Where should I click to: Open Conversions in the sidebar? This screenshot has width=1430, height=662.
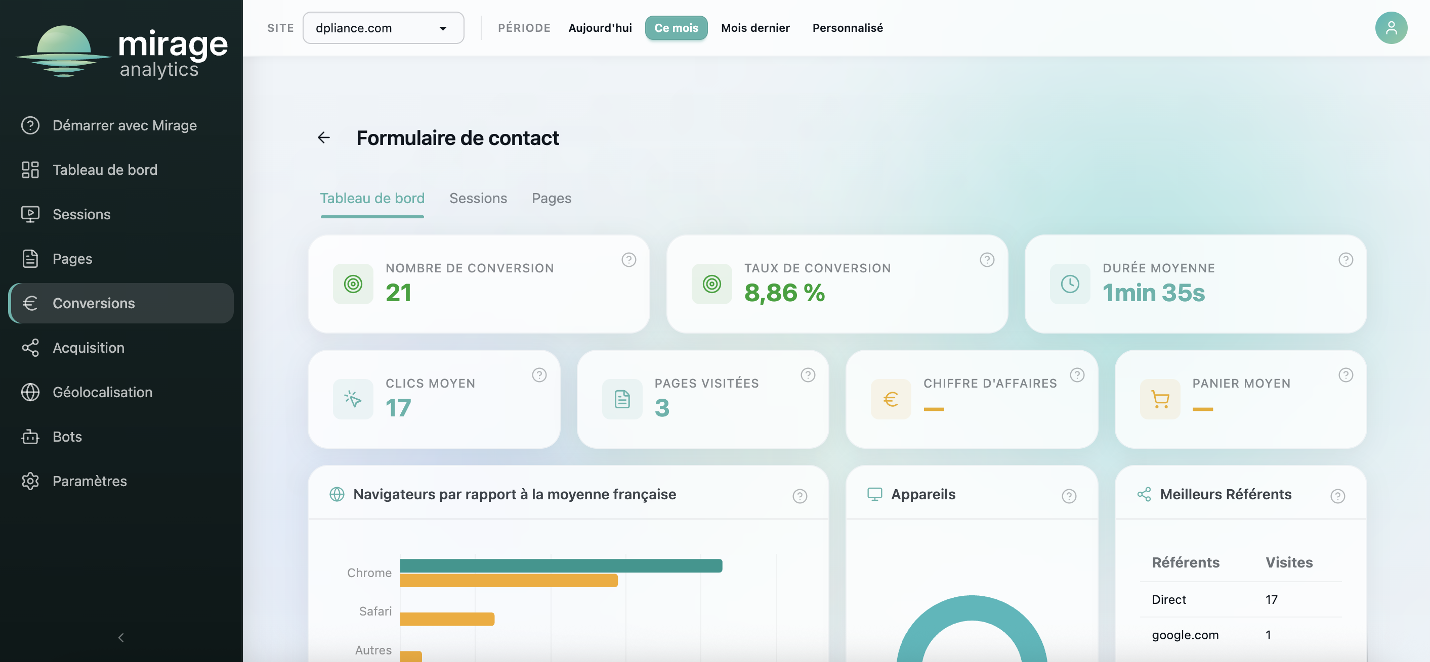[121, 303]
